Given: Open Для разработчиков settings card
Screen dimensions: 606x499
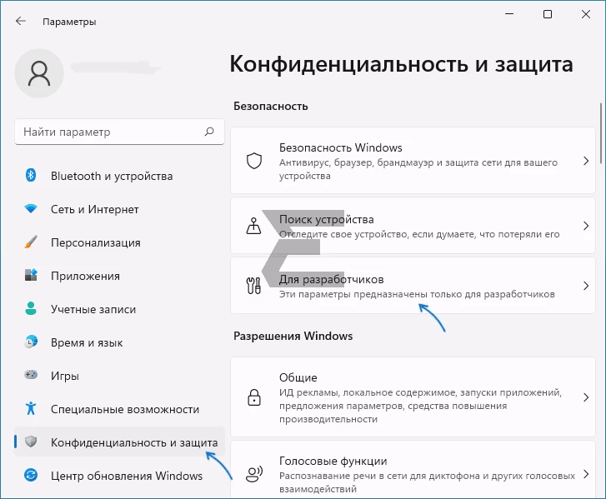Looking at the screenshot, I should [x=413, y=286].
